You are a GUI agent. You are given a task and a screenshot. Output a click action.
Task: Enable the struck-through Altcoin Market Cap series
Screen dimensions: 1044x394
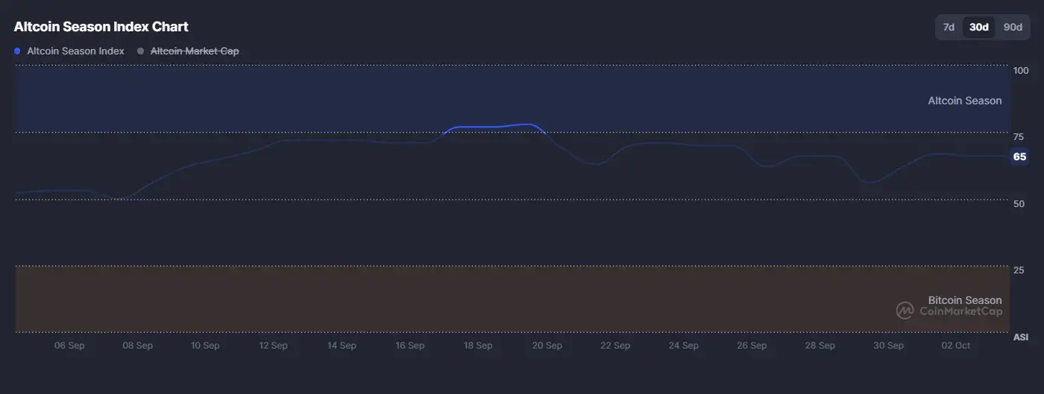click(195, 51)
